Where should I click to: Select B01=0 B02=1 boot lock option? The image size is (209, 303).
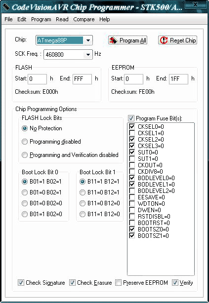tap(25, 192)
